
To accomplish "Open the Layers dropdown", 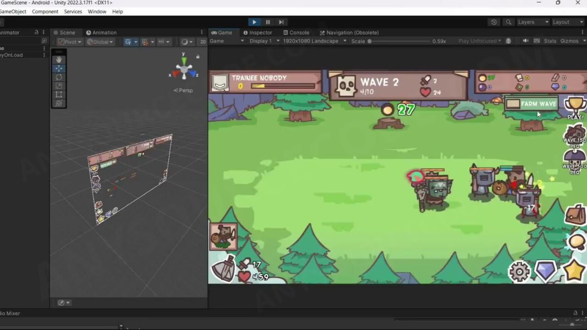I will coord(533,22).
